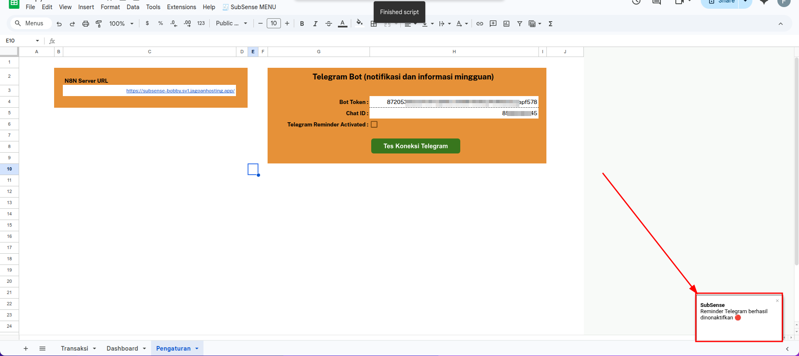The height and width of the screenshot is (356, 799).
Task: Enable Telegram Reminder Activated checkbox
Action: [374, 124]
